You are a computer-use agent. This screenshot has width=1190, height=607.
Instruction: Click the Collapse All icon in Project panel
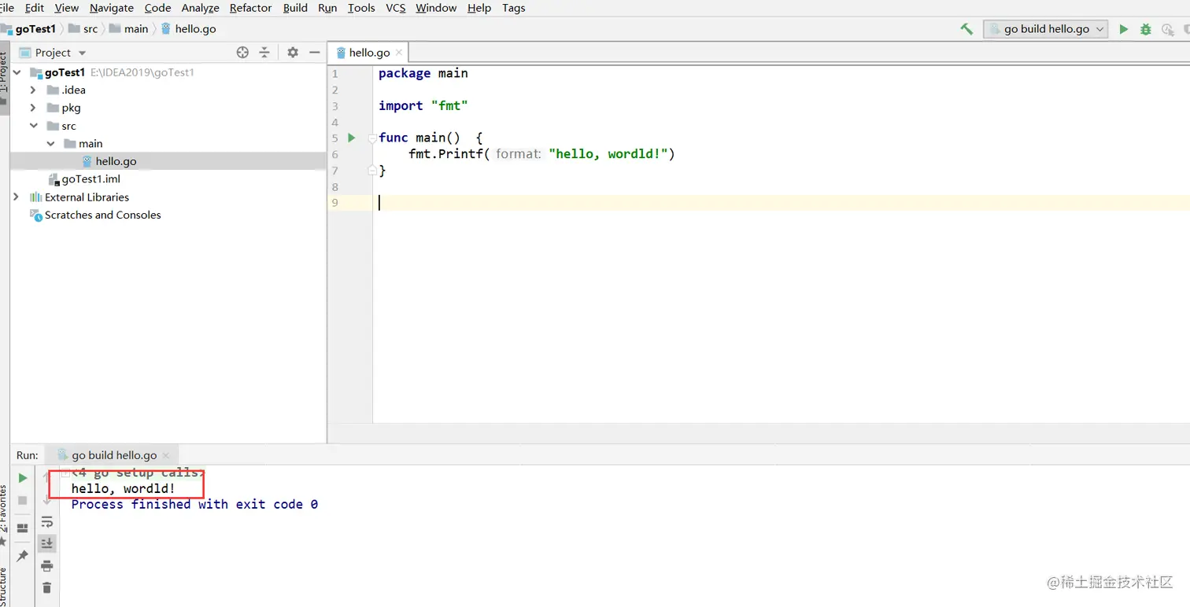click(x=264, y=53)
